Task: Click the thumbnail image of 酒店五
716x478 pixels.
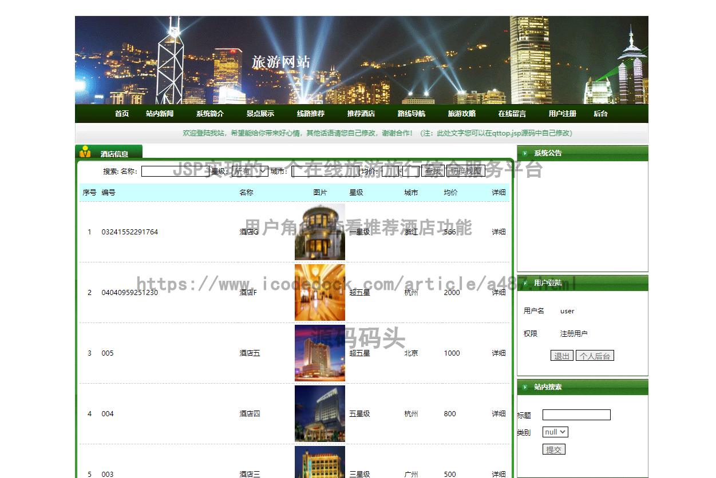Action: 319,353
